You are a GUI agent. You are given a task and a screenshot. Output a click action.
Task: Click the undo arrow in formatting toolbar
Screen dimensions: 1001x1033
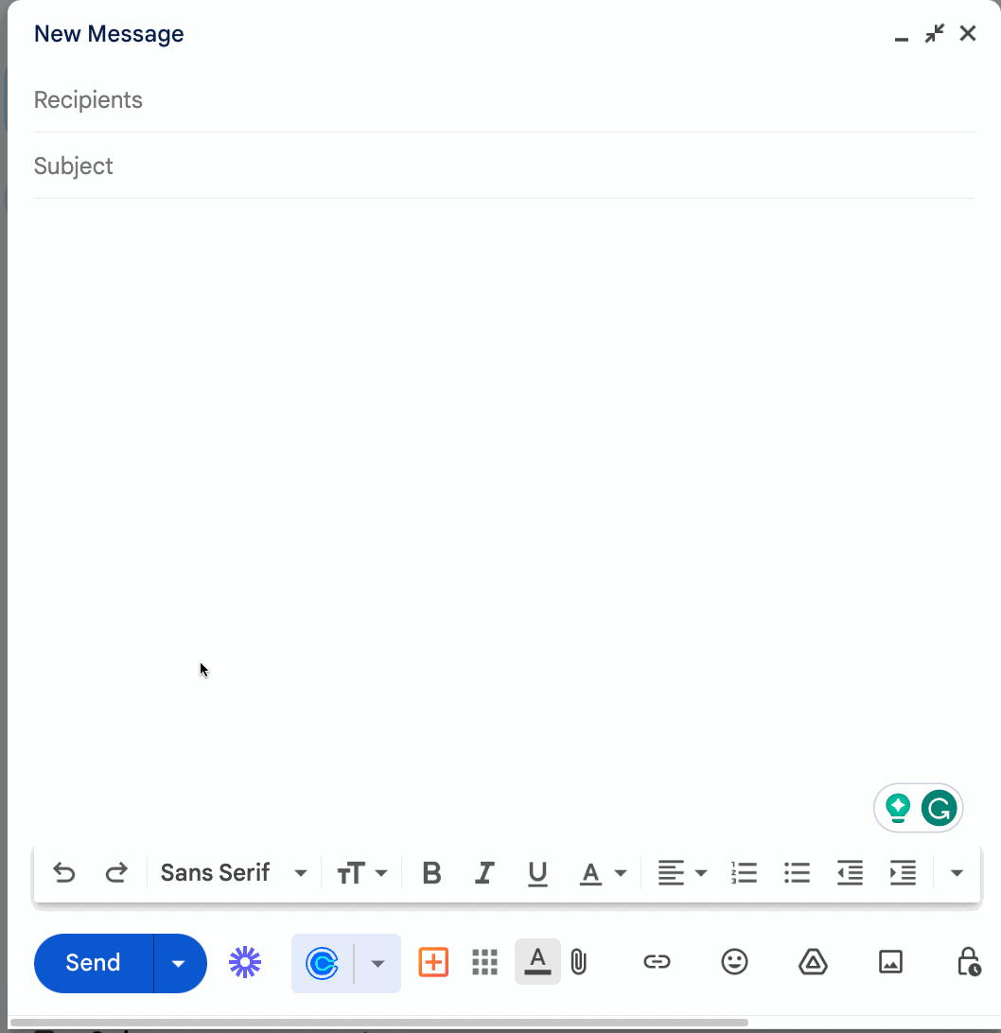tap(63, 872)
